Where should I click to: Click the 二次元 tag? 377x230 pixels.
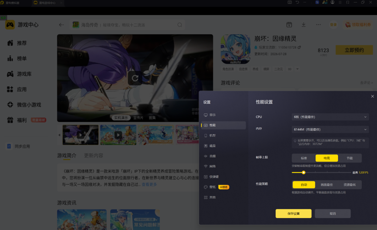pyautogui.click(x=278, y=69)
